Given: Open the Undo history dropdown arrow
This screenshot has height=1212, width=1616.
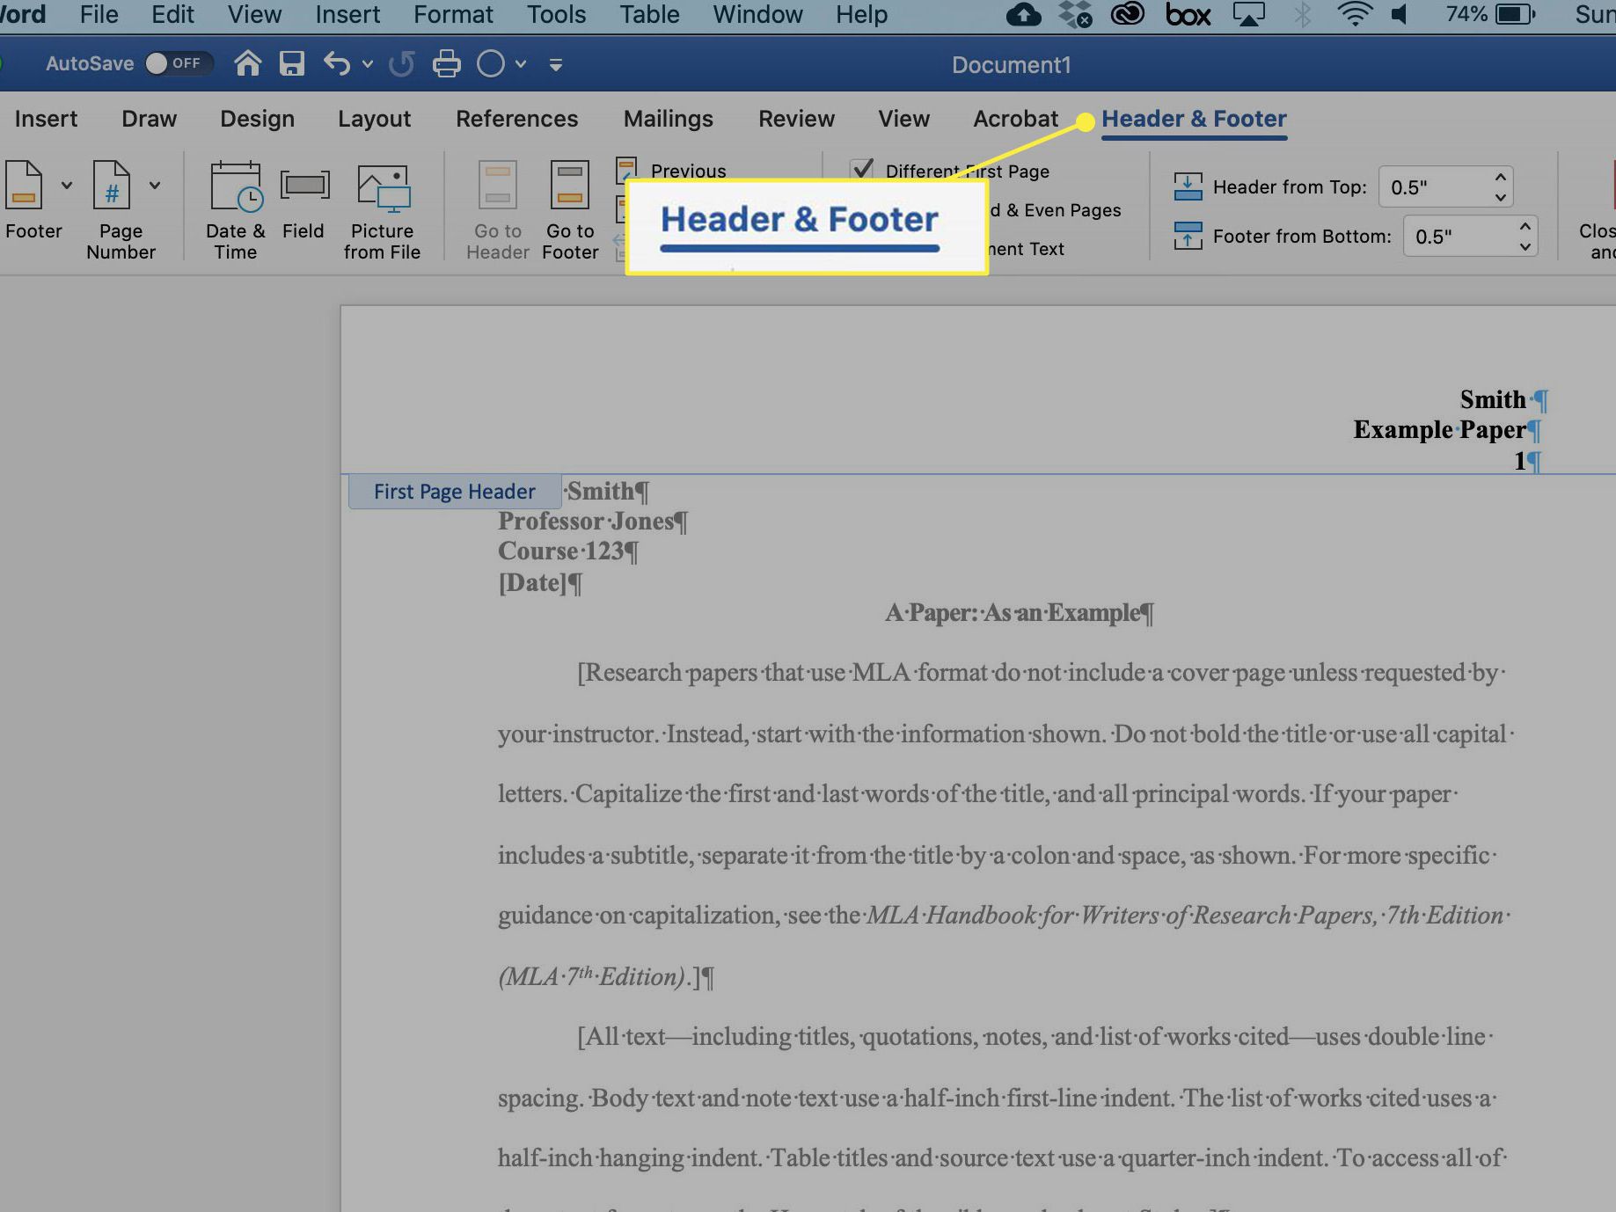Looking at the screenshot, I should coord(368,64).
